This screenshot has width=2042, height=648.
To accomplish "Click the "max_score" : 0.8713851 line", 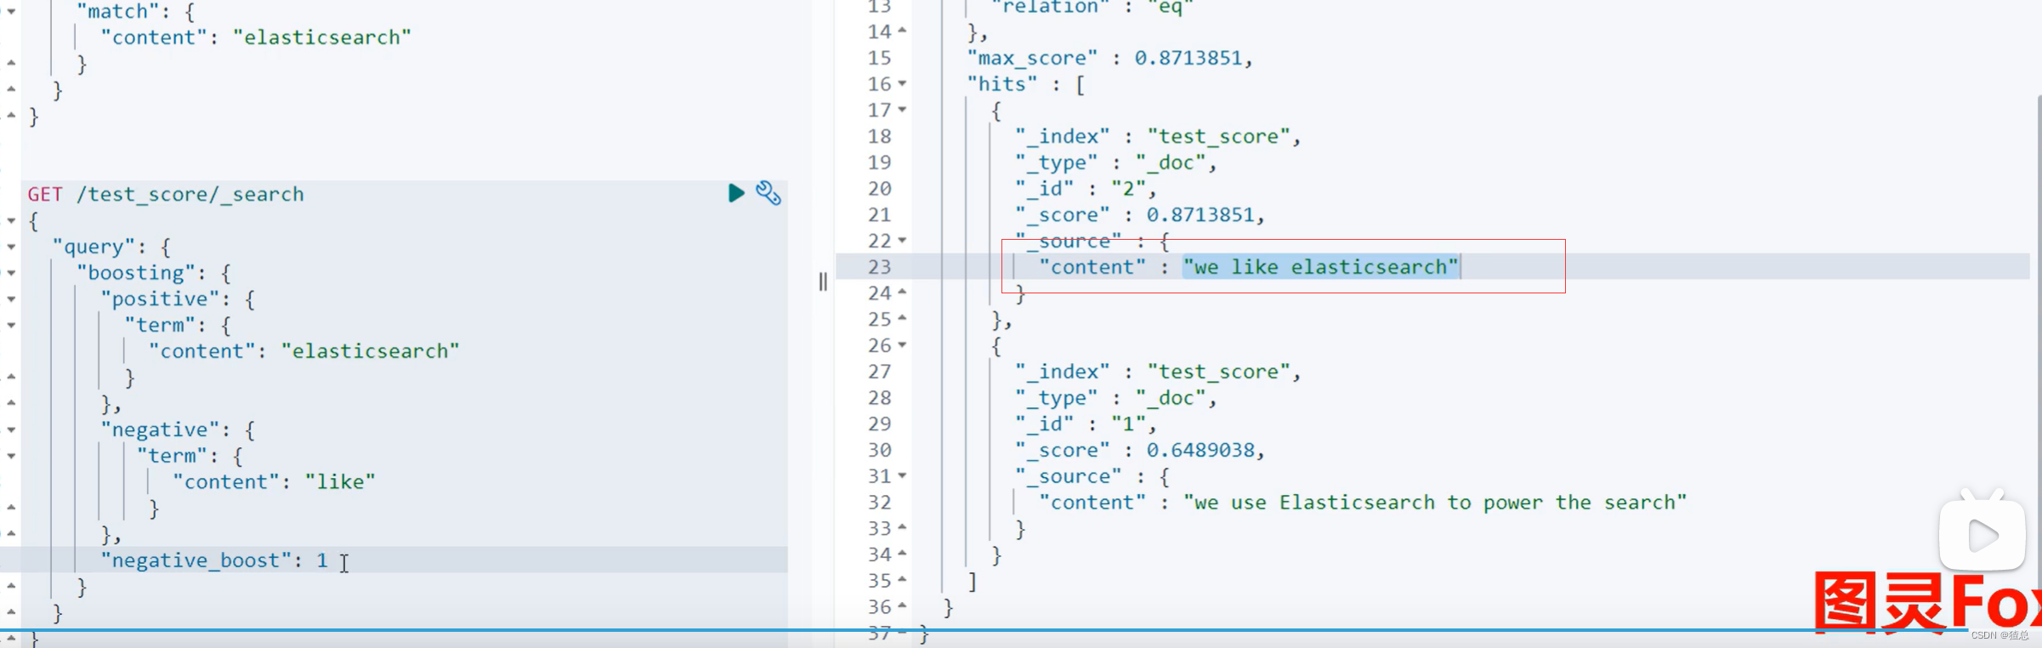I will tap(1109, 58).
